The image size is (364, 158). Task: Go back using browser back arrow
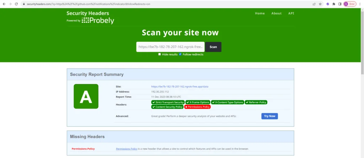pyautogui.click(x=4, y=4)
